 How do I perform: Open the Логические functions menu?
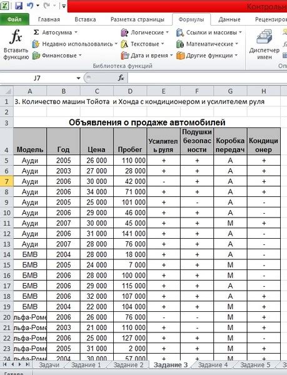coord(144,32)
